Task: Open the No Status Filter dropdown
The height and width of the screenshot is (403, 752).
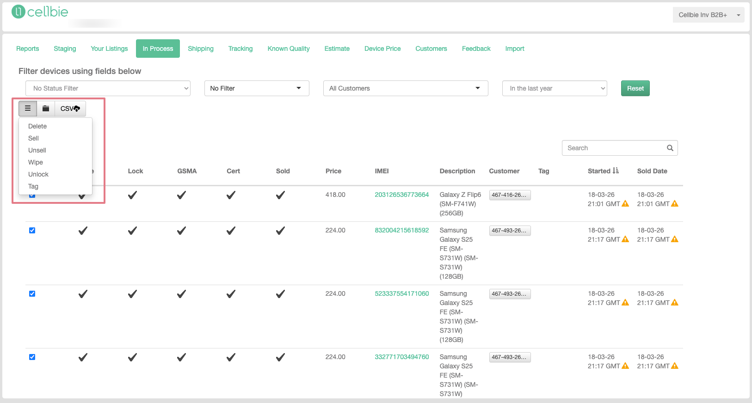Action: click(x=108, y=88)
